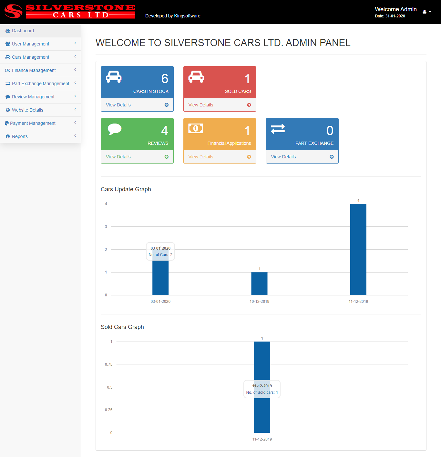This screenshot has width=441, height=457.
Task: Click the Silverstone Cars Ltd logo
Action: pyautogui.click(x=69, y=12)
